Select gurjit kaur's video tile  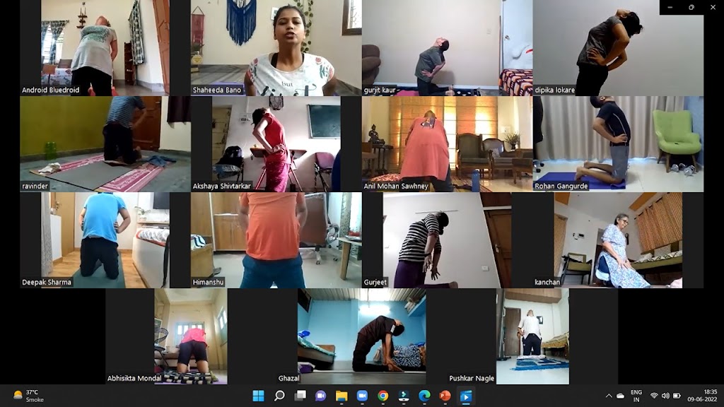[x=447, y=47]
